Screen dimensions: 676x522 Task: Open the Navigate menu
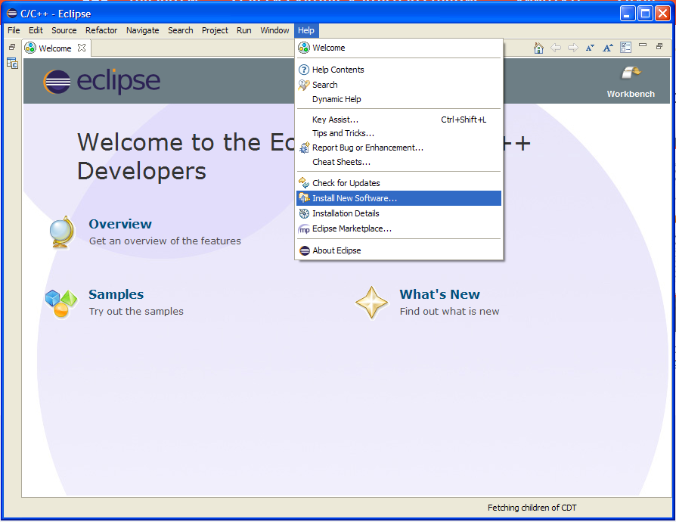coord(143,30)
